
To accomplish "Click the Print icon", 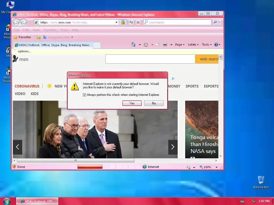I will 165,45.
